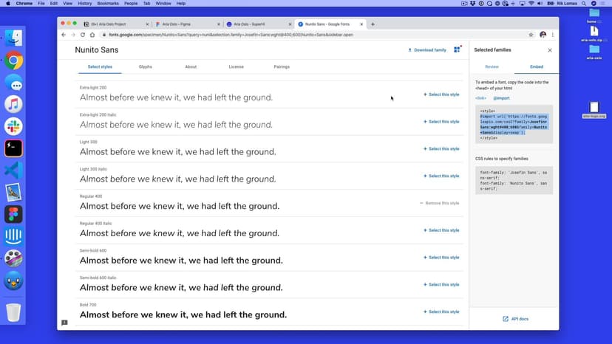Choose the @import embed option
The height and width of the screenshot is (344, 612).
(501, 97)
